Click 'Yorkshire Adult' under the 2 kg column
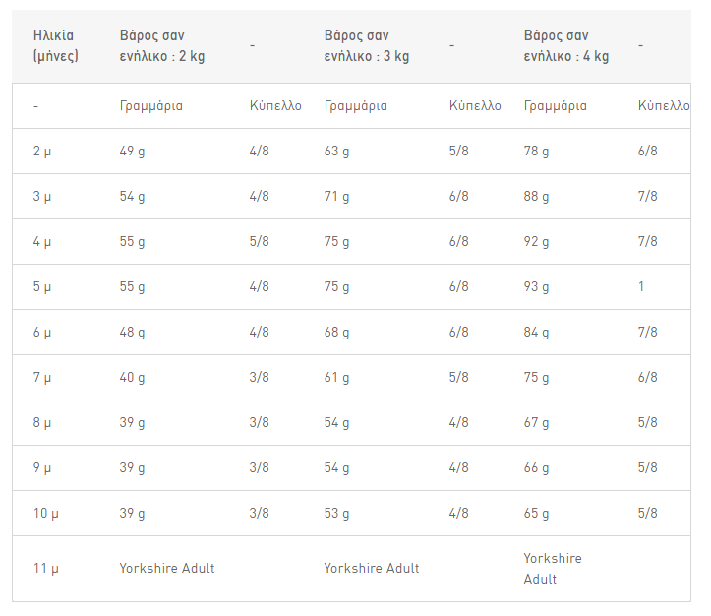711x616 pixels. [167, 568]
